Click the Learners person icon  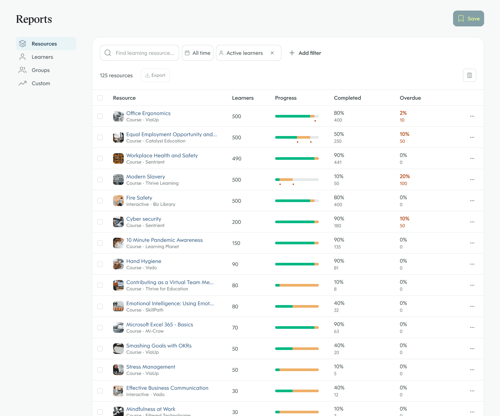click(x=22, y=57)
